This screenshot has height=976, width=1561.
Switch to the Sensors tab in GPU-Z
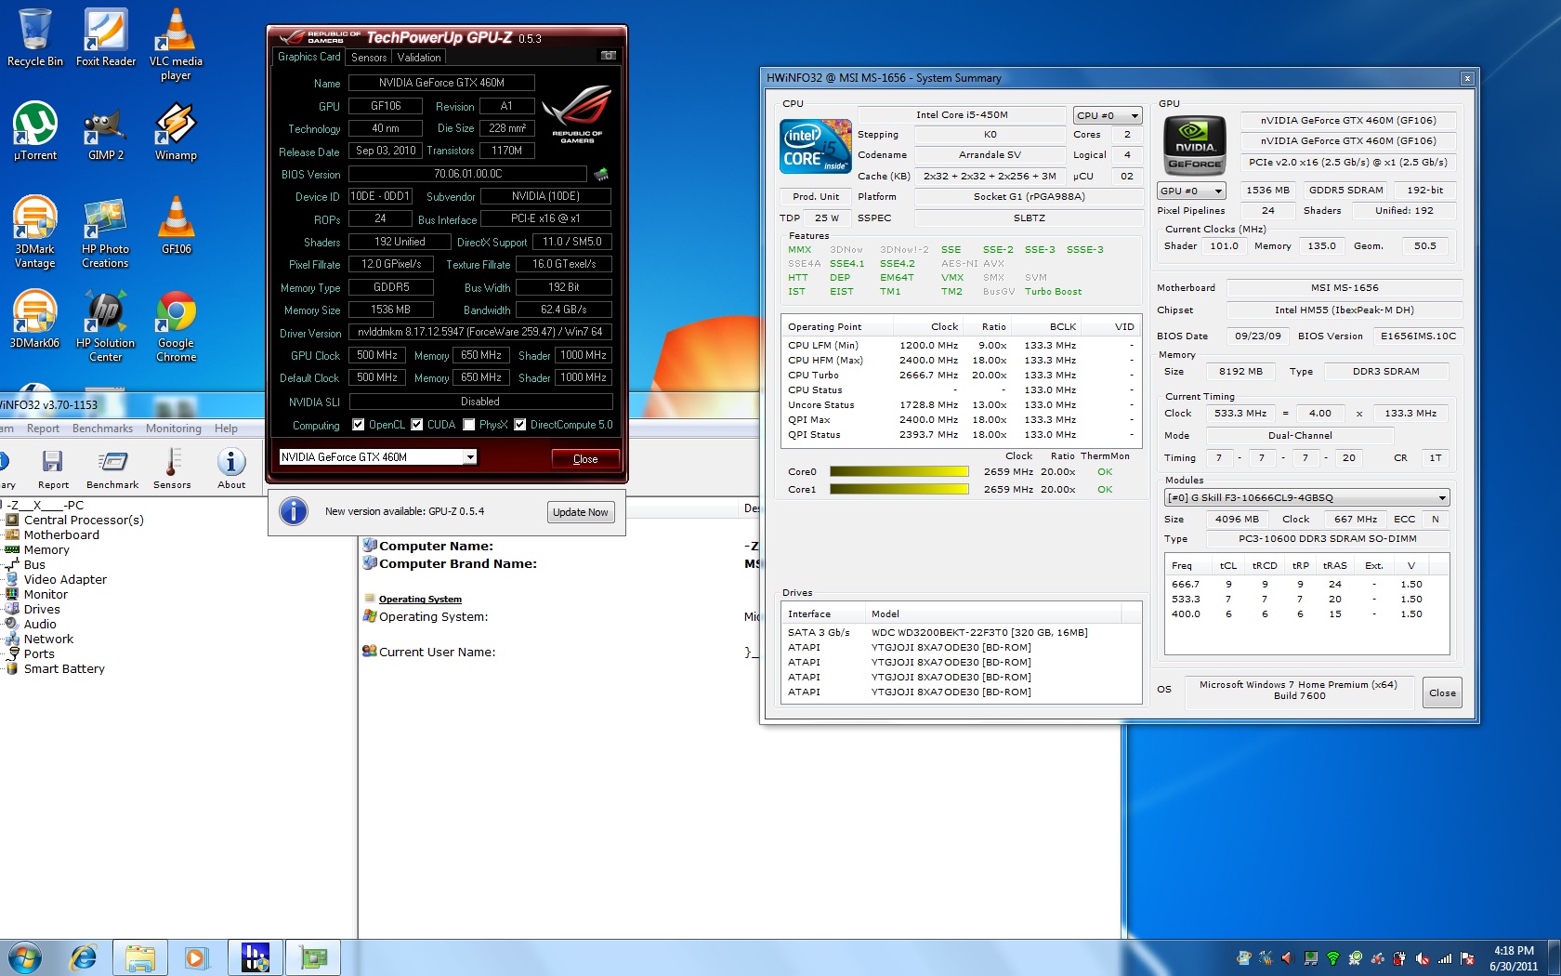pyautogui.click(x=369, y=58)
